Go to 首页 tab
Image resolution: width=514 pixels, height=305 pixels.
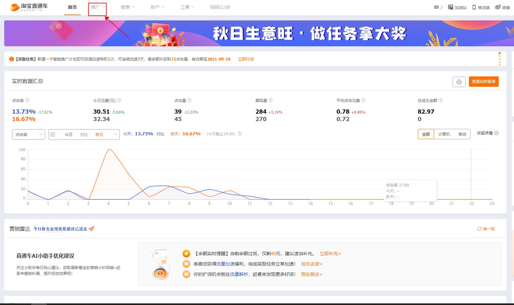pyautogui.click(x=72, y=7)
